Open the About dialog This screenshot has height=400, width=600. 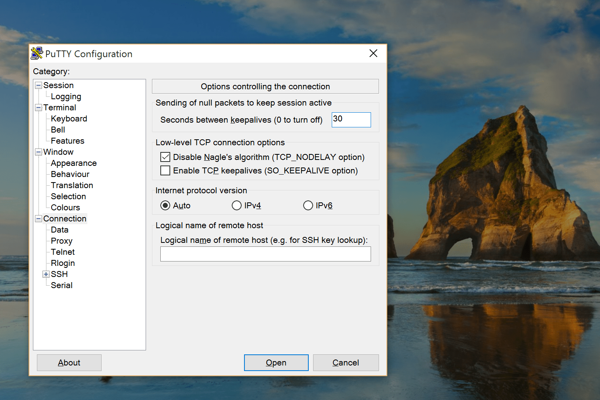click(x=69, y=362)
